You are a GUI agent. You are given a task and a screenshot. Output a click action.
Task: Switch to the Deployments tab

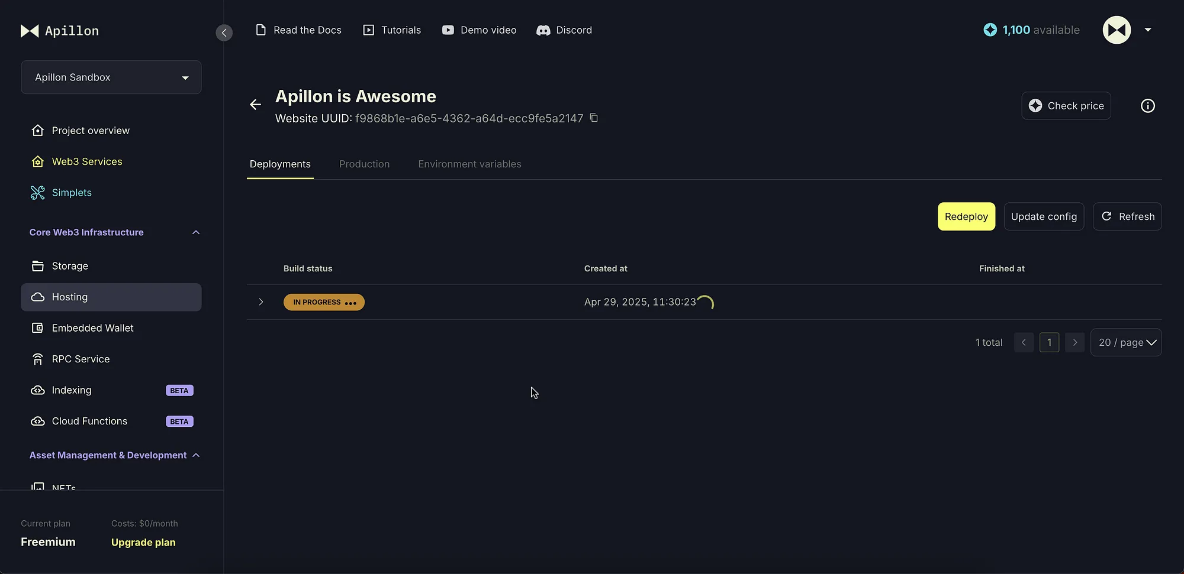tap(280, 164)
